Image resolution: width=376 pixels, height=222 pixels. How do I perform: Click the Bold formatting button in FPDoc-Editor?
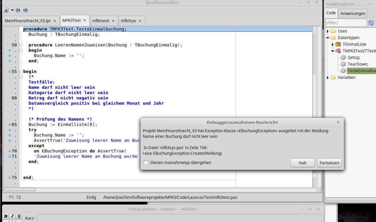click(6, 216)
